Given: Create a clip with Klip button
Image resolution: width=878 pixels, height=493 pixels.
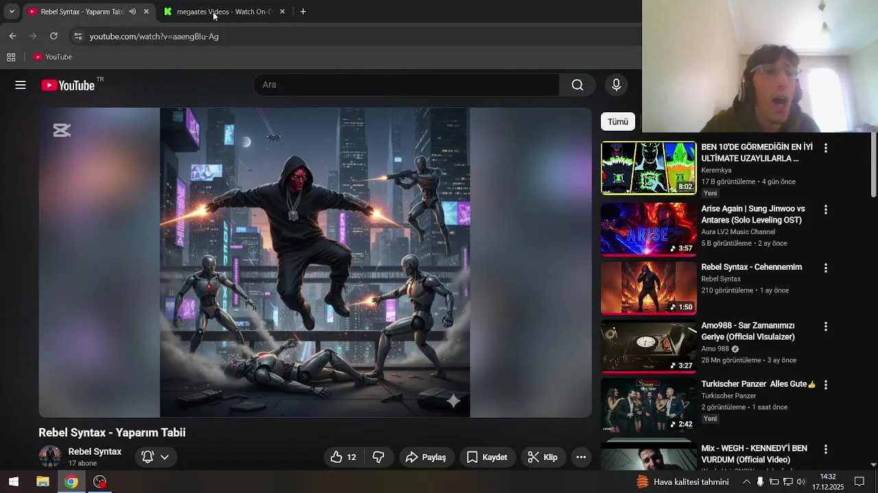Looking at the screenshot, I should 543,457.
